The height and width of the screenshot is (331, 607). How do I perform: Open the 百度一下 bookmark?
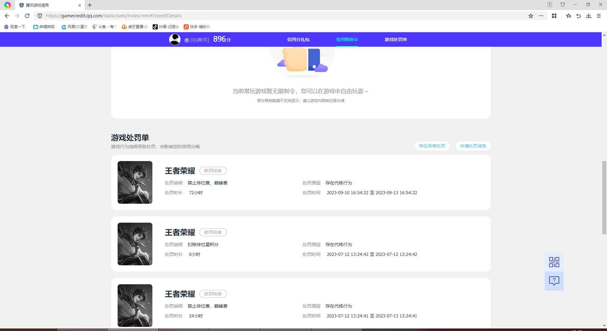[15, 27]
